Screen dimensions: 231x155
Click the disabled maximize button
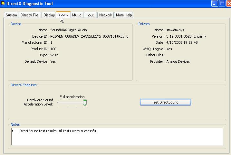222,4
